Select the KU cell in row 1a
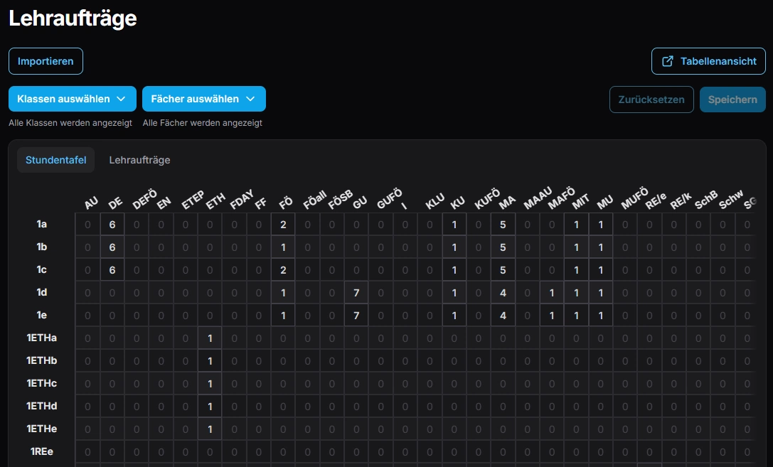The width and height of the screenshot is (773, 467). tap(454, 225)
